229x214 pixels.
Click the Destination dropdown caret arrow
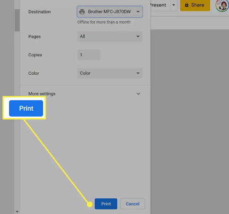138,12
